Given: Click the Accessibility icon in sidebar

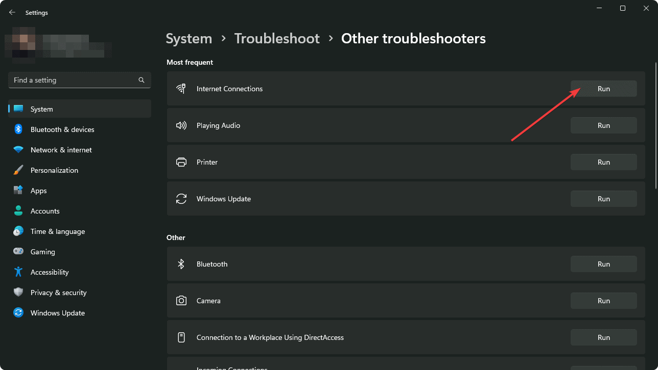Looking at the screenshot, I should [18, 272].
